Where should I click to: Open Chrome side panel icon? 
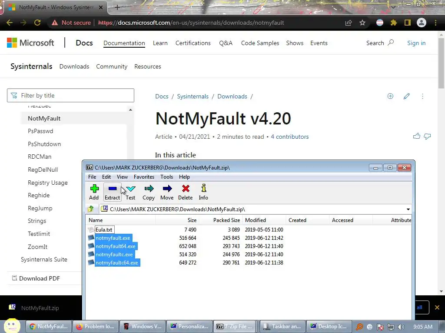(408, 23)
